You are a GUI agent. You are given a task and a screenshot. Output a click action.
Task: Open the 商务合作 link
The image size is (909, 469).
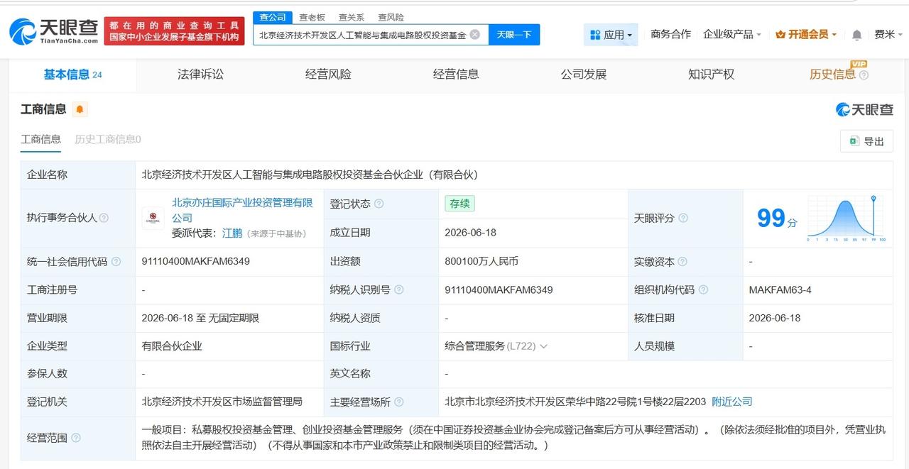tap(670, 34)
